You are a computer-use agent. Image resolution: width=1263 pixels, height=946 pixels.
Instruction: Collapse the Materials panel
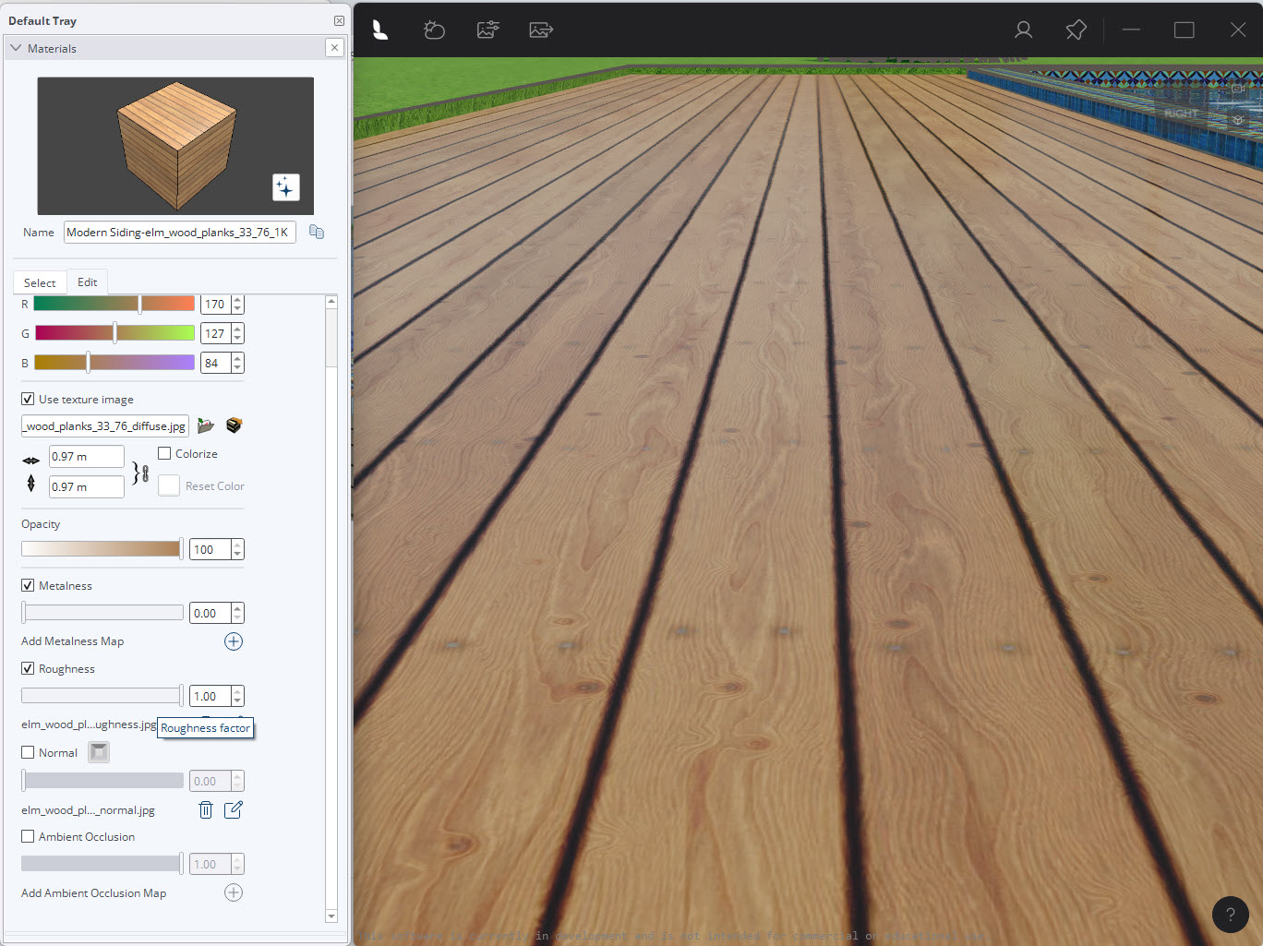tap(16, 48)
